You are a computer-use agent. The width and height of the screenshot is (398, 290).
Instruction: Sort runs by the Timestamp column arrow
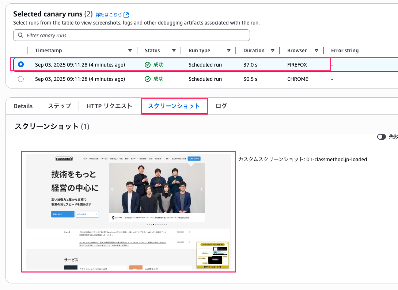130,50
